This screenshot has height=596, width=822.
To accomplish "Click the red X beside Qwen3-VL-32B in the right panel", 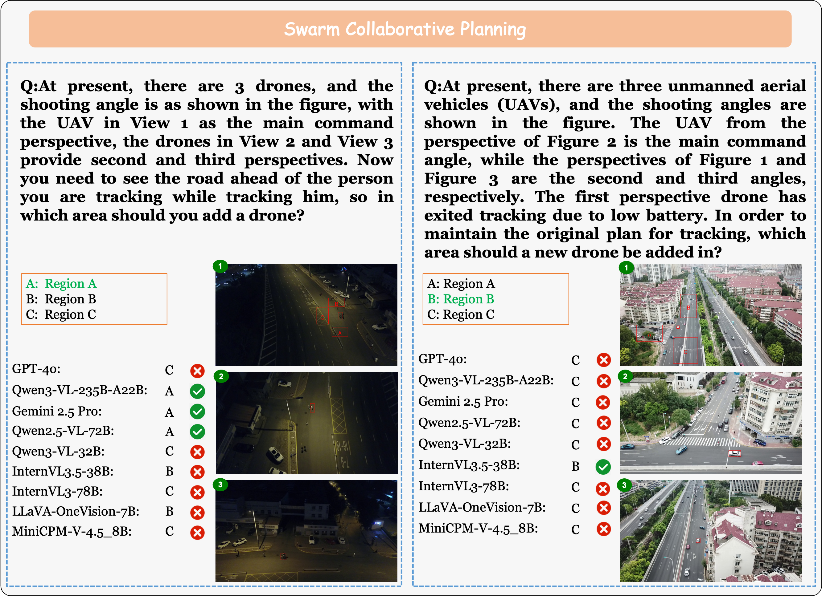I will click(603, 444).
